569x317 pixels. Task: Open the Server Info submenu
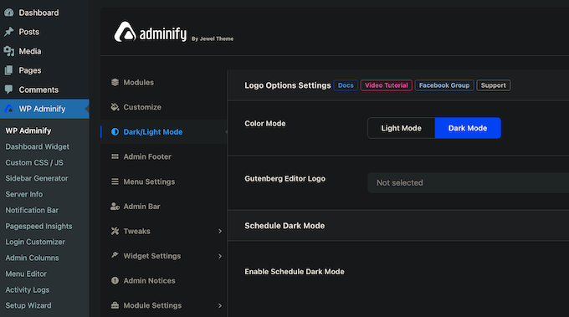coord(24,194)
